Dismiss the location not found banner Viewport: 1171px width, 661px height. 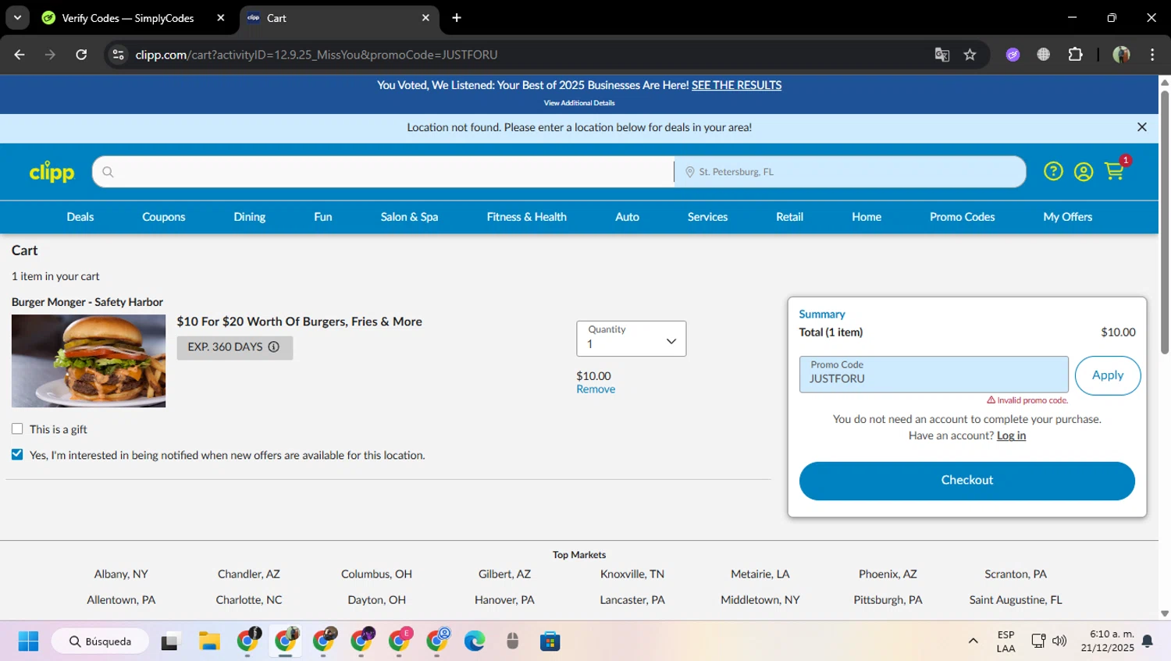[1142, 127]
